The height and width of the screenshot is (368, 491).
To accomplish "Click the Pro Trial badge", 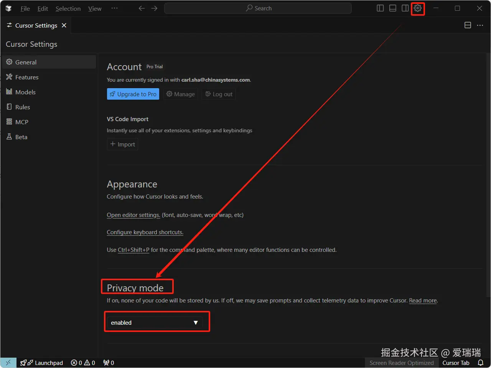I will pyautogui.click(x=155, y=67).
